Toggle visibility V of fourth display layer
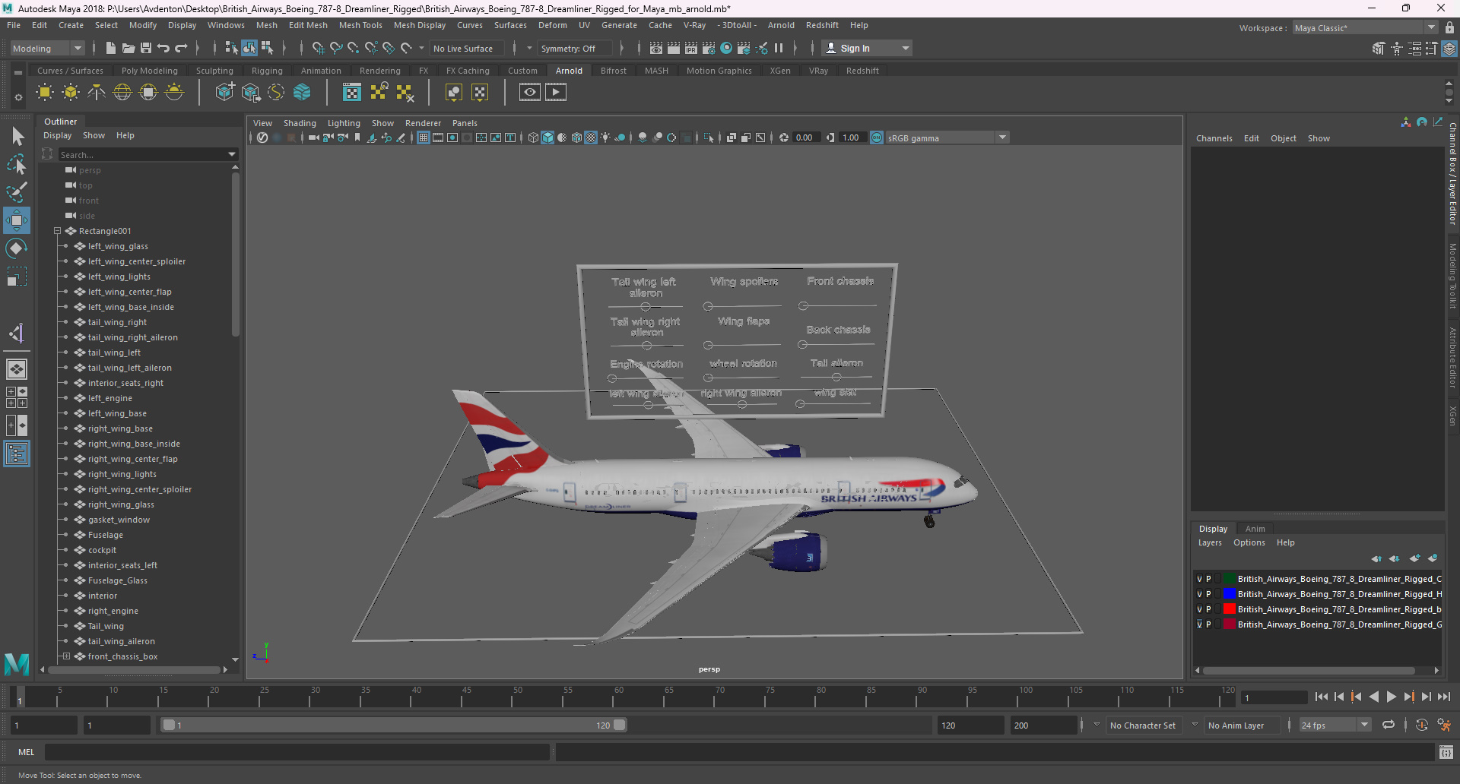The height and width of the screenshot is (784, 1460). 1199,624
